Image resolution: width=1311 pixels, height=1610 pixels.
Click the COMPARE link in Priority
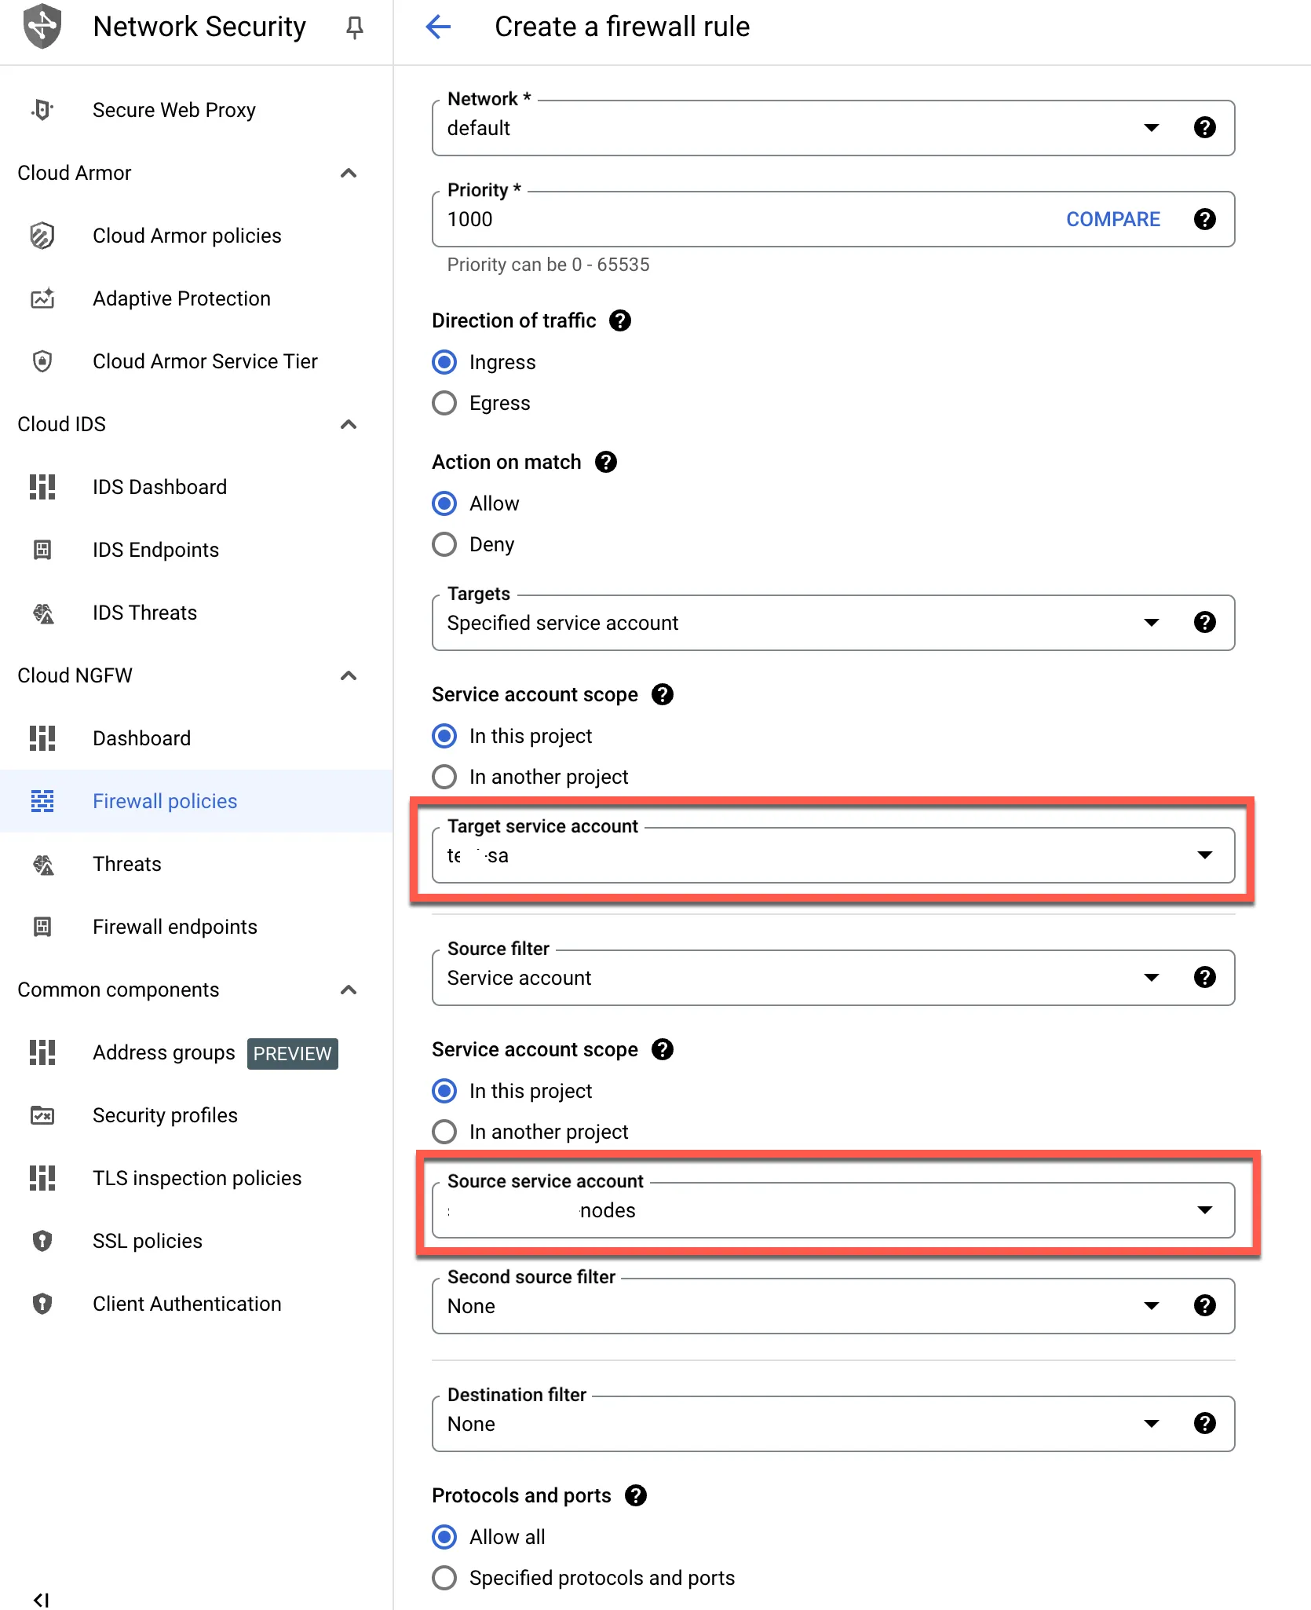pos(1112,219)
